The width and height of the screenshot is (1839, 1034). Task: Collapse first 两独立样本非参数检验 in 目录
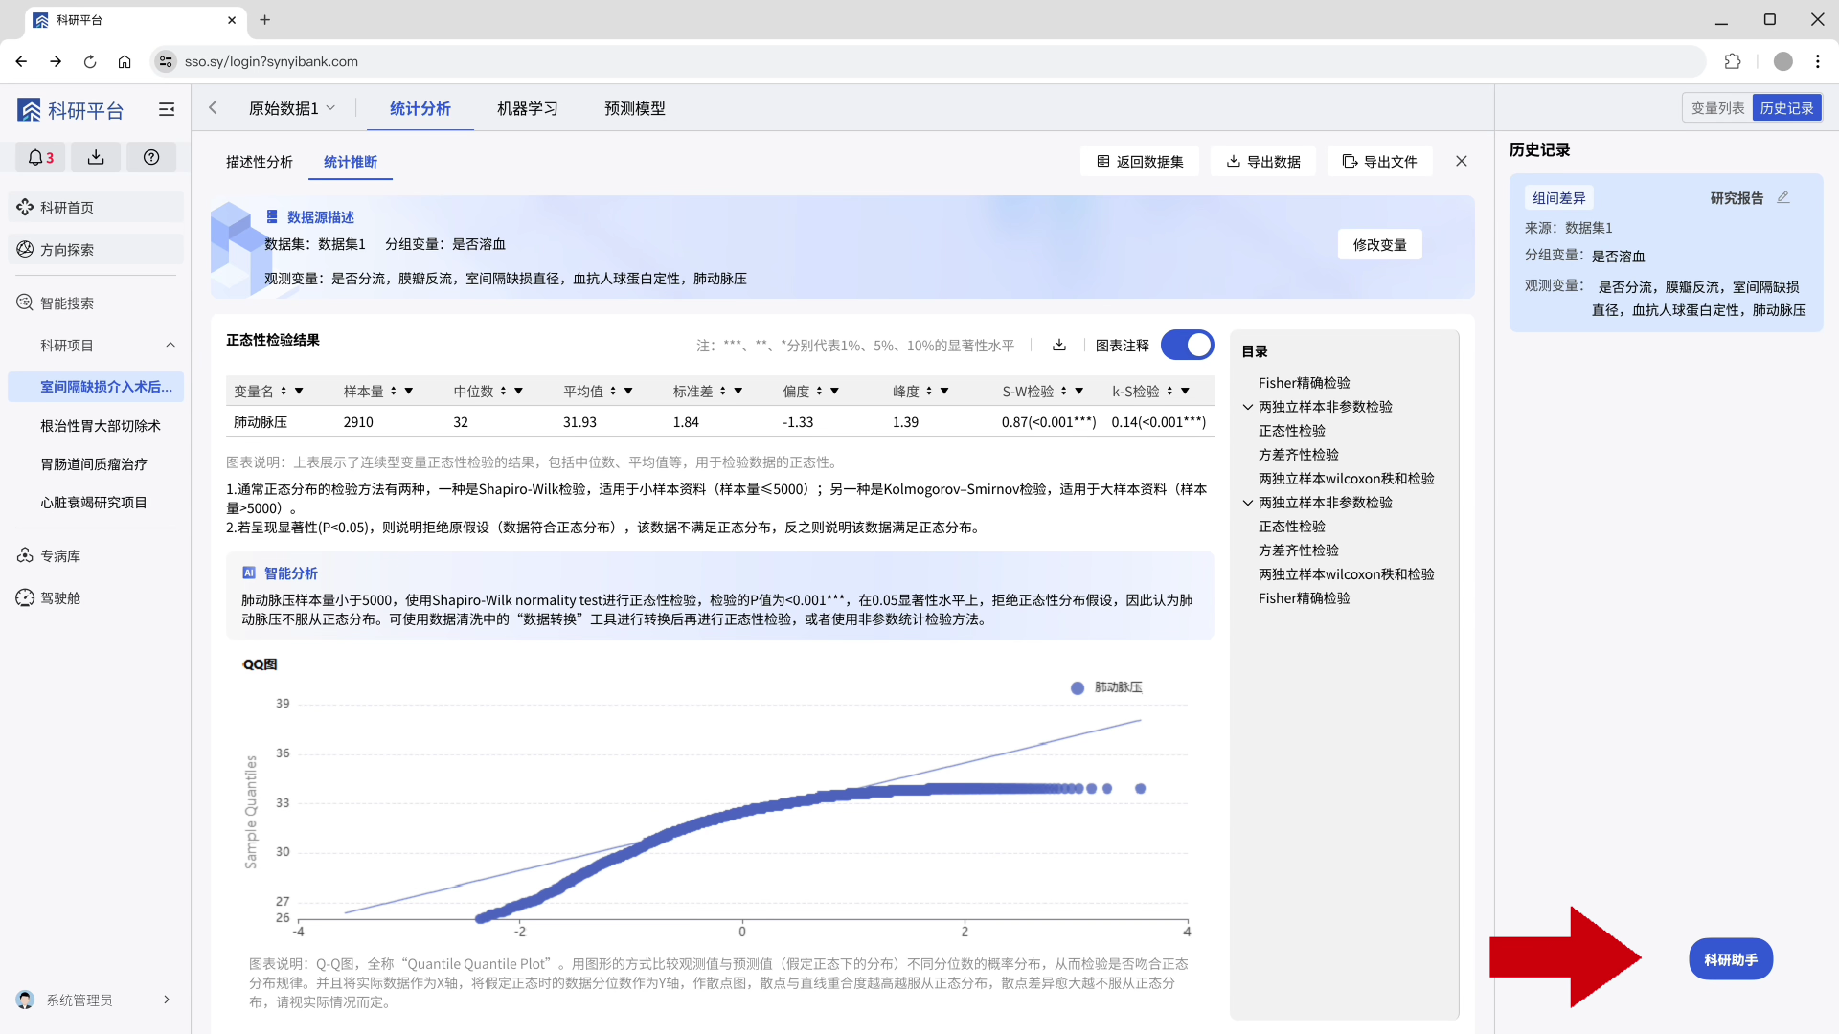(1248, 407)
